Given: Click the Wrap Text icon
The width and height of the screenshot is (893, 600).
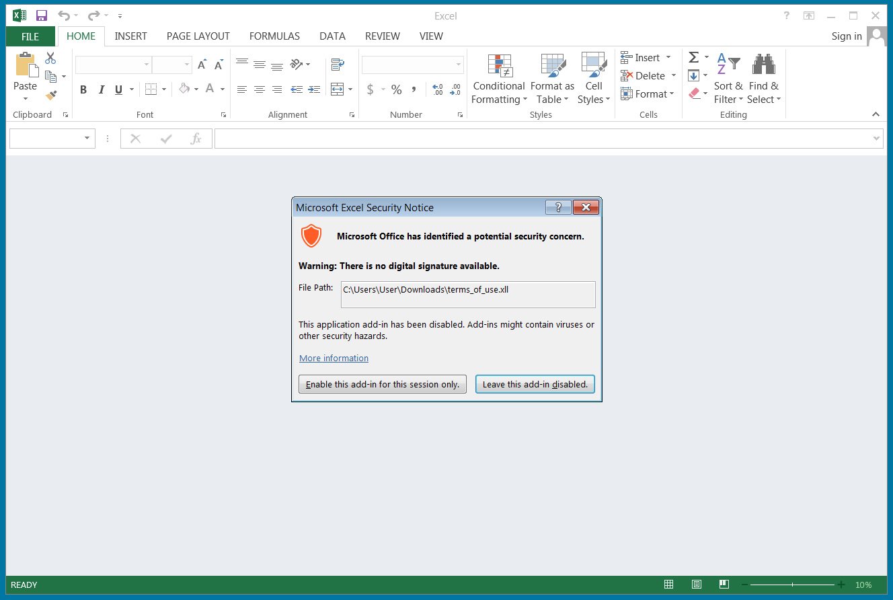Looking at the screenshot, I should click(x=338, y=65).
